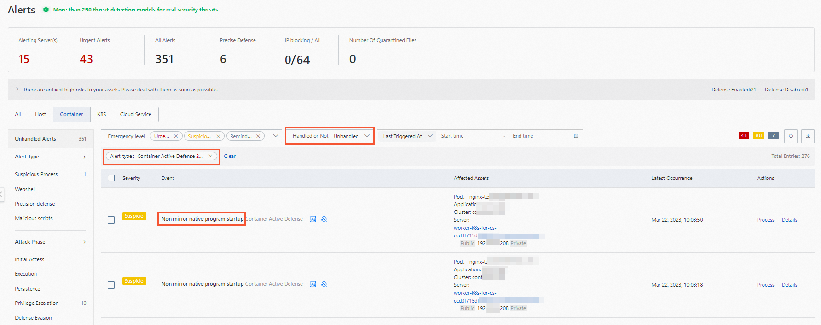
Task: Click snapshot icon in 10:03:50 alert row
Action: pyautogui.click(x=313, y=219)
